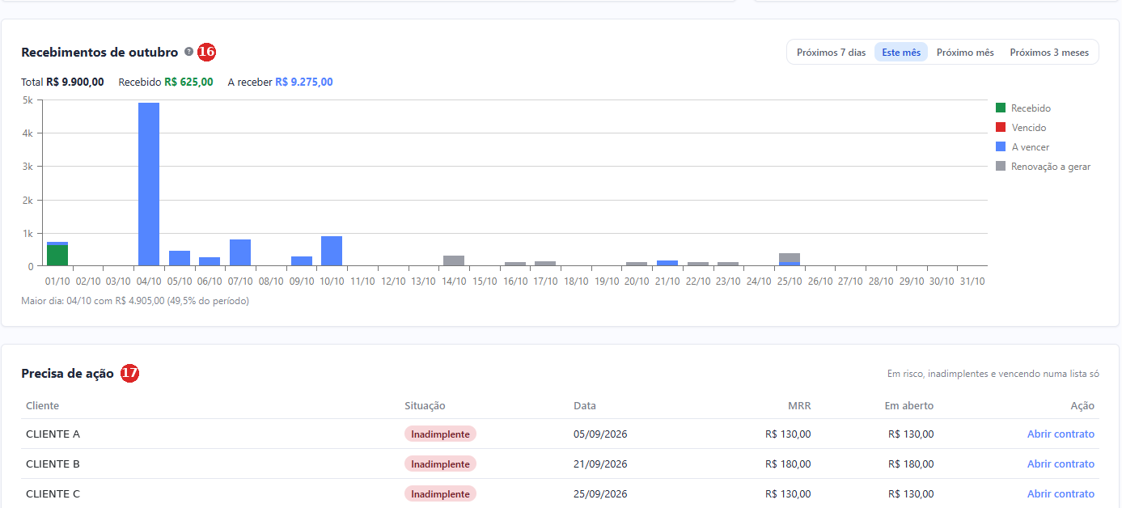Viewport: 1122px width, 508px height.
Task: Click the tall blue bar for 04/10
Action: [149, 184]
